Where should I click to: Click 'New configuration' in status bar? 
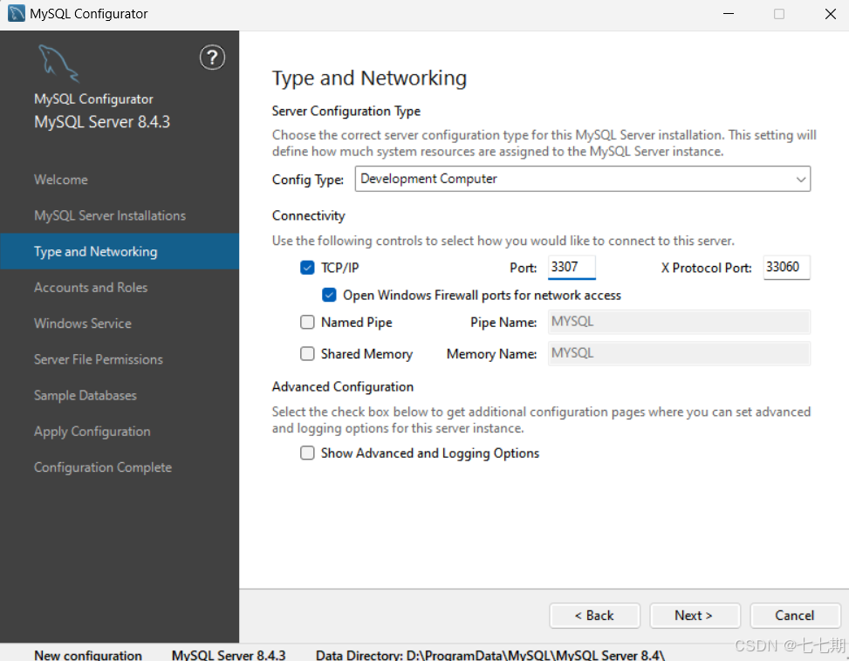coord(88,655)
